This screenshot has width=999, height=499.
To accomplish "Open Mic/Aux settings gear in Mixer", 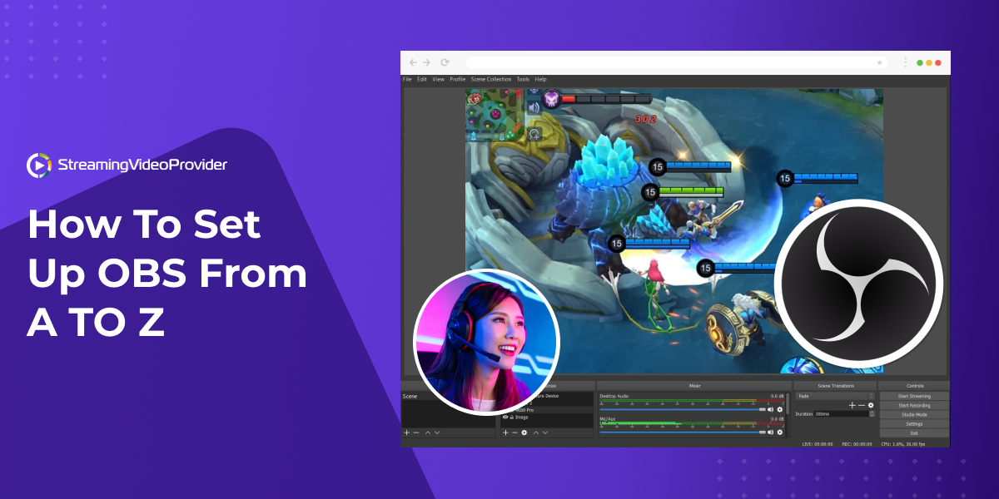I will coord(780,432).
